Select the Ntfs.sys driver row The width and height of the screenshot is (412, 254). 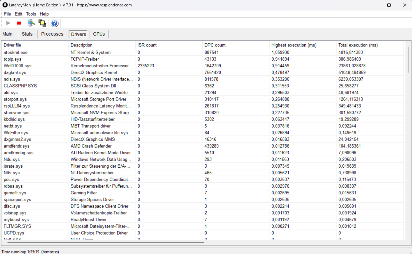pyautogui.click(x=203, y=173)
